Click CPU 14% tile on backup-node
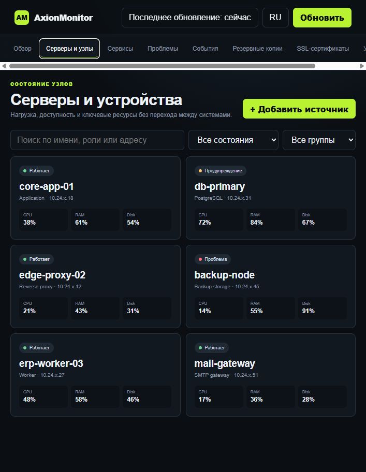Screen dimensions: 366x472 coord(219,308)
